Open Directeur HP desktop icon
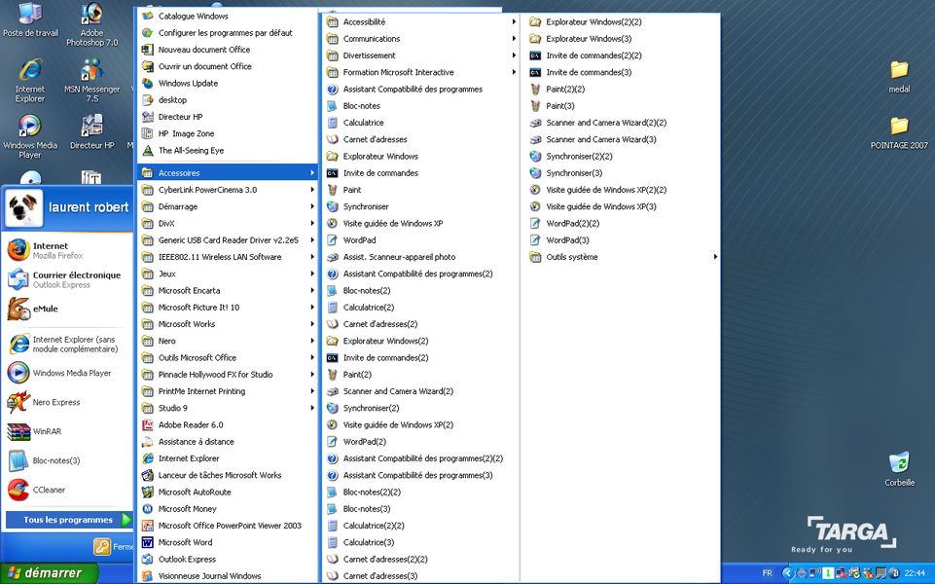This screenshot has width=935, height=584. (x=91, y=131)
